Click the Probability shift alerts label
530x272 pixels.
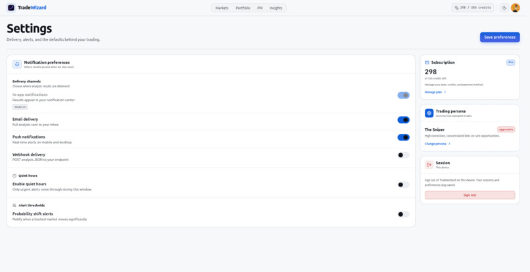point(32,214)
